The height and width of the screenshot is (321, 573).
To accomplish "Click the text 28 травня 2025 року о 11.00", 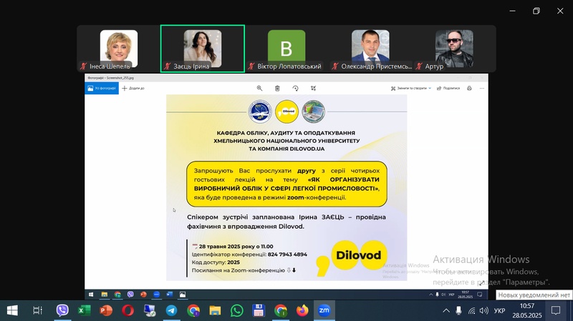I will (236, 247).
